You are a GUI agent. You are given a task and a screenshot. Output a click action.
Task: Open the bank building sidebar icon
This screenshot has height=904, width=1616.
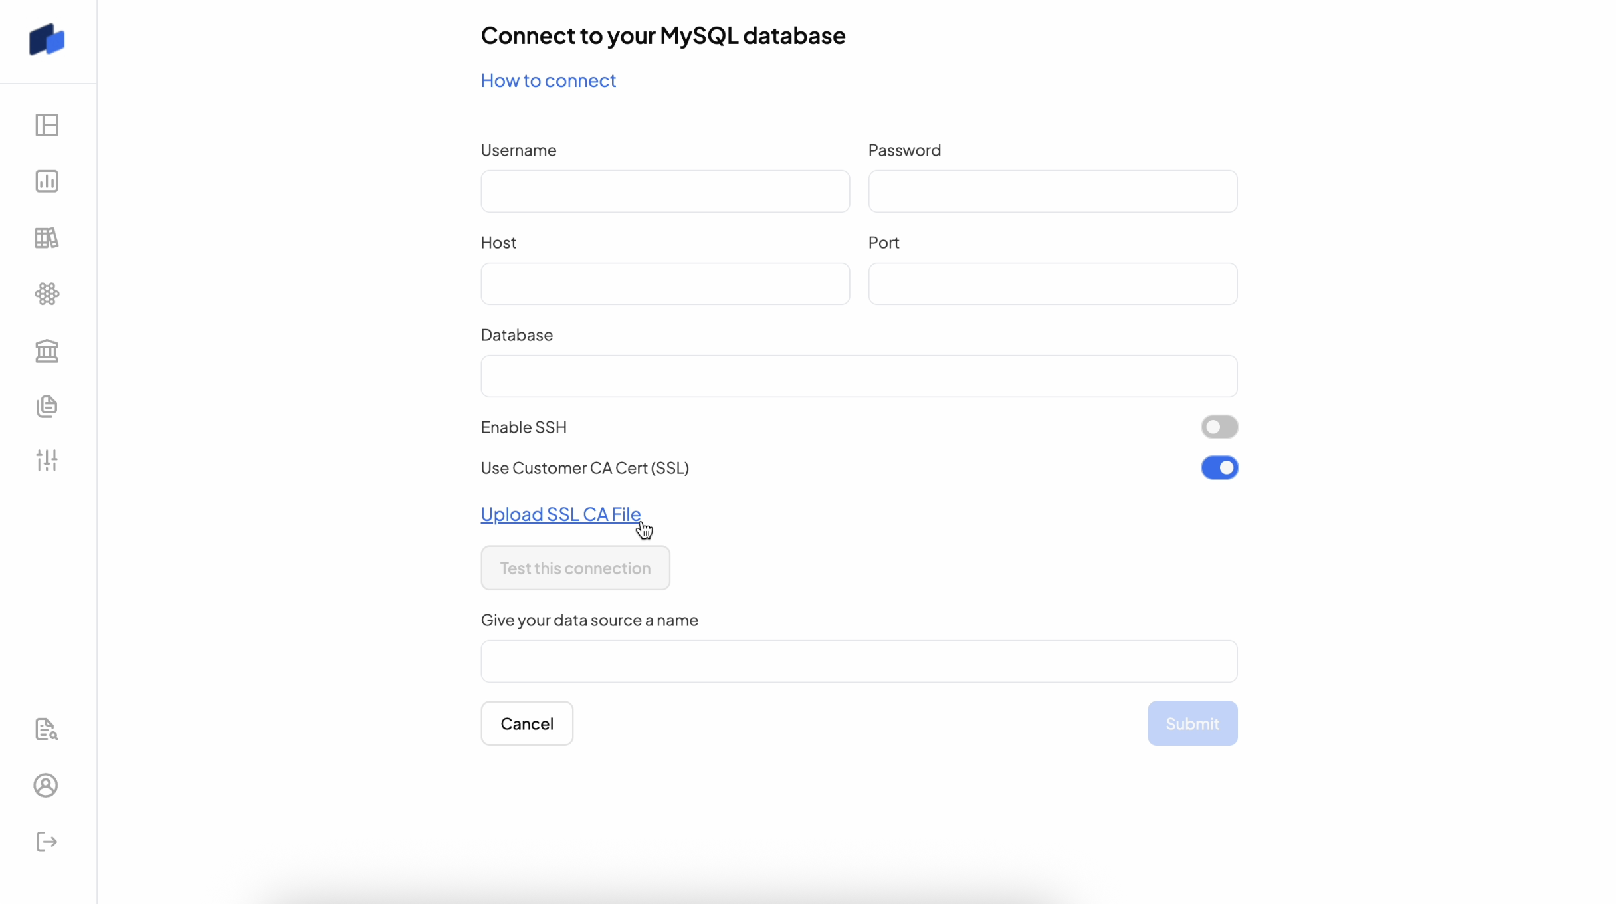point(47,350)
